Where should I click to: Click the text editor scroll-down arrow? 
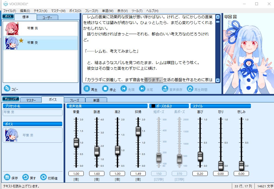click(218, 80)
